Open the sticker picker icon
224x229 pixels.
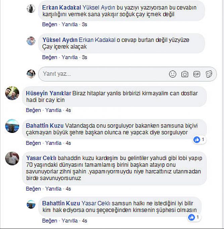pyautogui.click(x=209, y=74)
